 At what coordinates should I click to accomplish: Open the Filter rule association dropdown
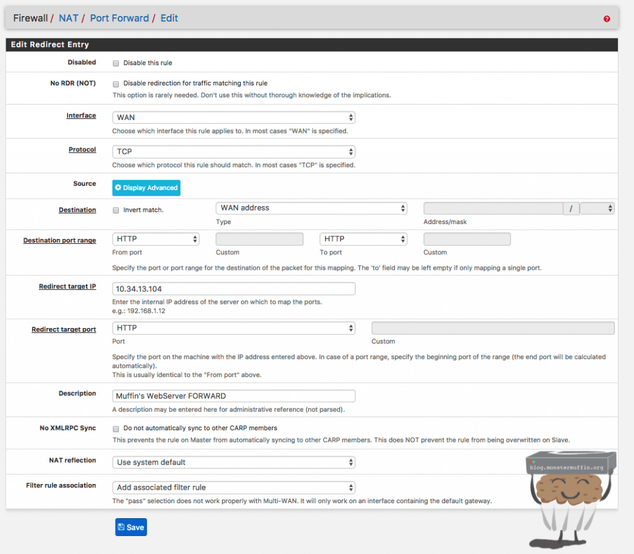(233, 488)
